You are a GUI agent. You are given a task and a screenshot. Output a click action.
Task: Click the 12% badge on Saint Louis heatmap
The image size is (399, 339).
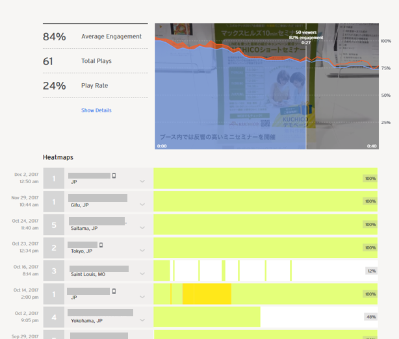371,271
